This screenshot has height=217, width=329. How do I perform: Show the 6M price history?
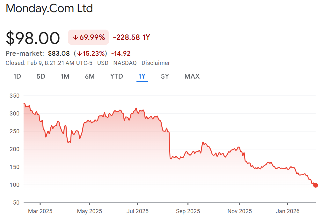90,76
